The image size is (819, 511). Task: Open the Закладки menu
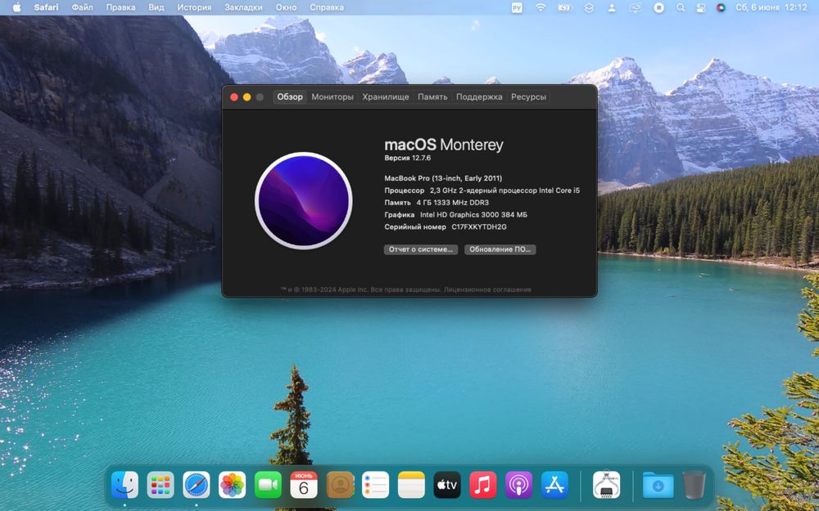pos(243,7)
